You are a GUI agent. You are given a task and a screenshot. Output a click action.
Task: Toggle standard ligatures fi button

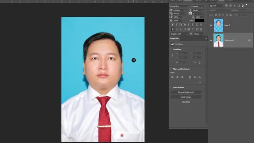(173, 29)
